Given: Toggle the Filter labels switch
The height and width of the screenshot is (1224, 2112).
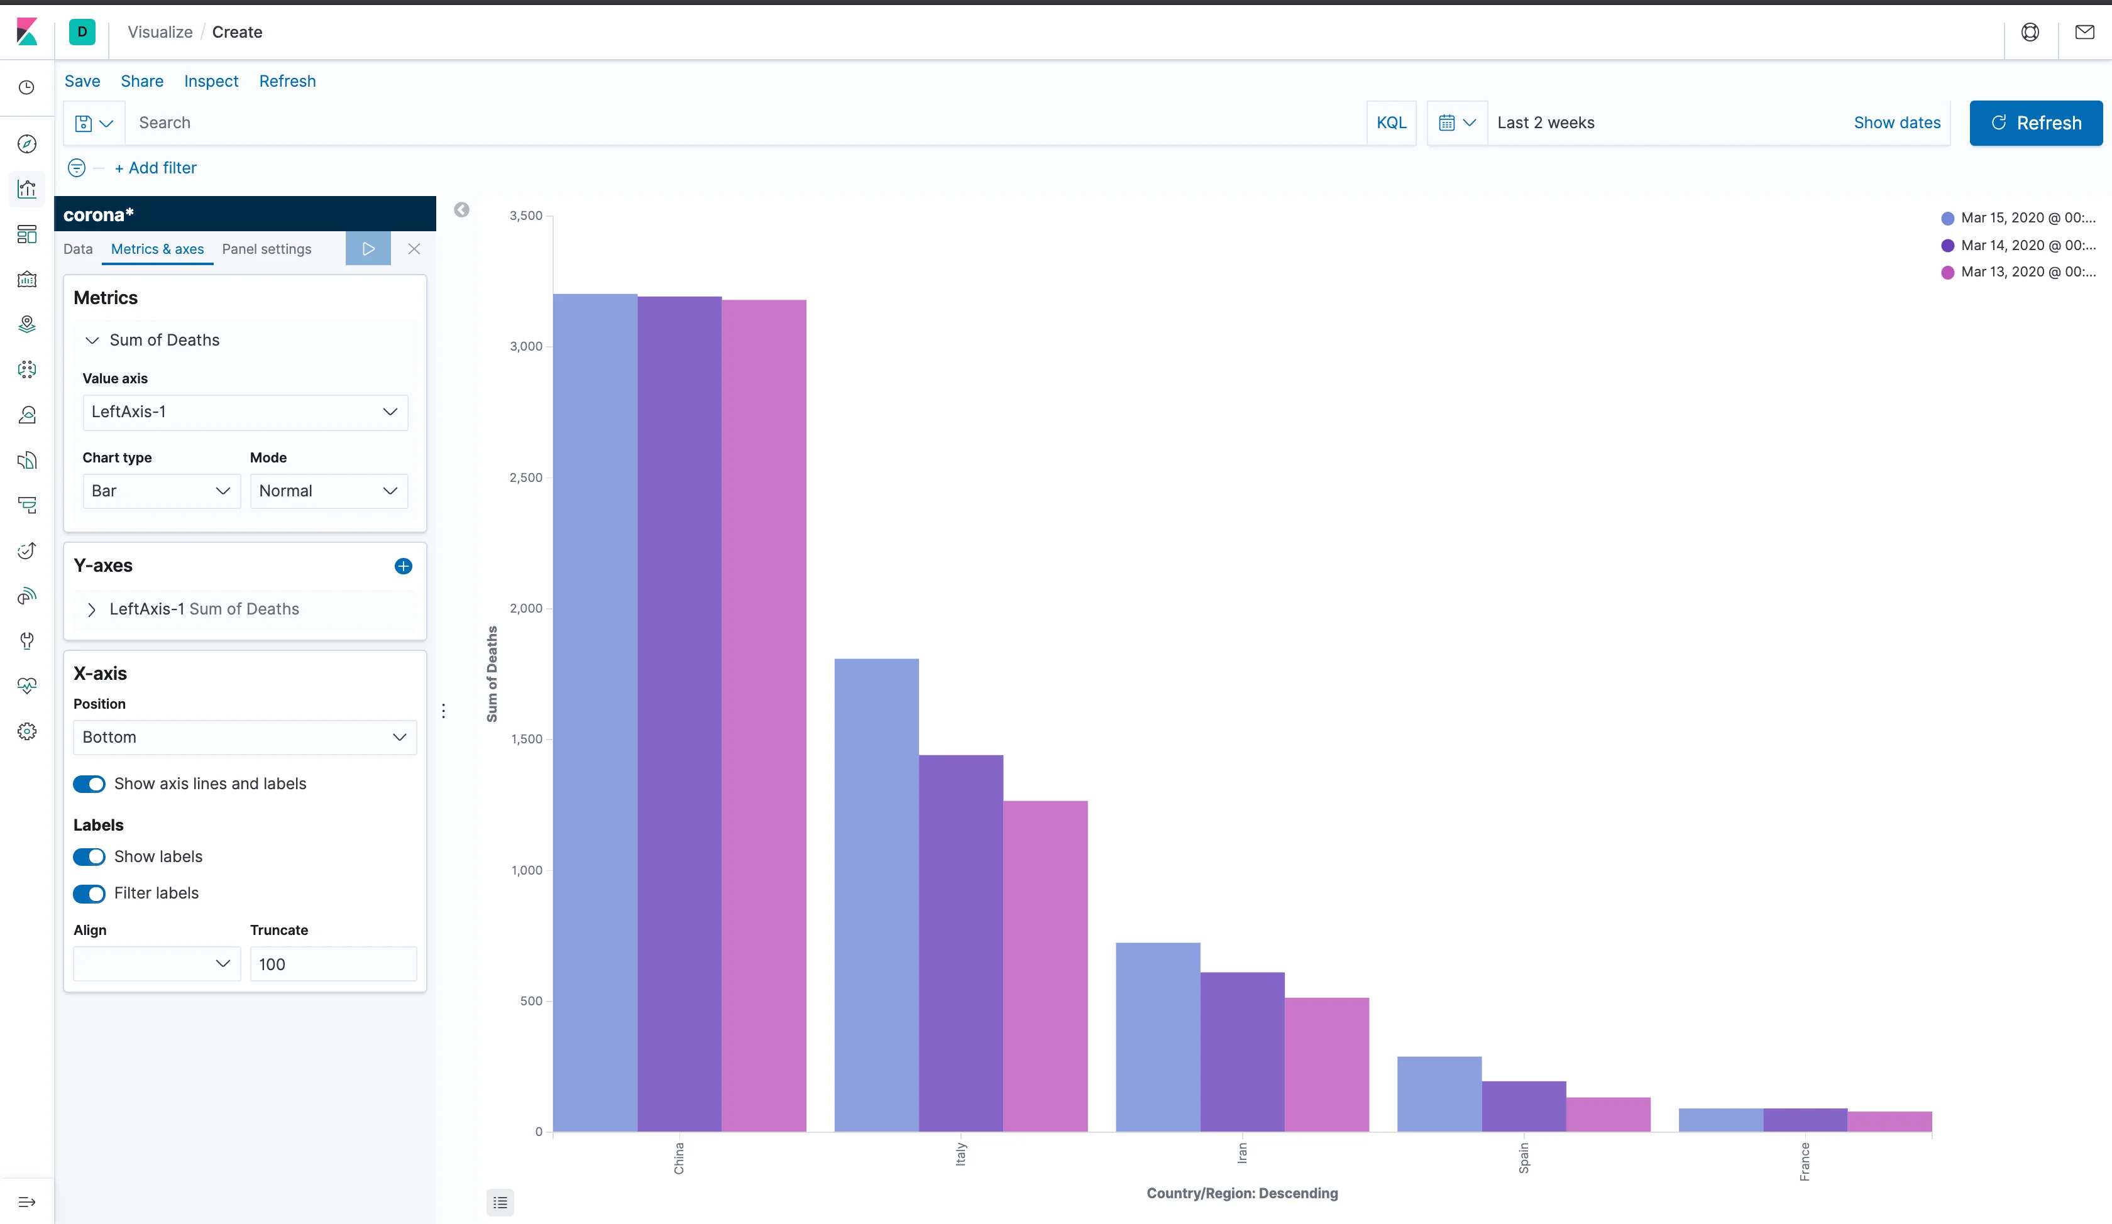Looking at the screenshot, I should (x=90, y=893).
